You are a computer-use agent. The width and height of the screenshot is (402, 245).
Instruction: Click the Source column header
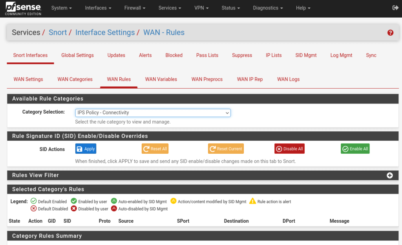(x=126, y=221)
